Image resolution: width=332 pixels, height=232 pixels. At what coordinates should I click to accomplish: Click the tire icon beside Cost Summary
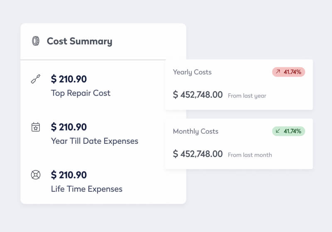36,41
